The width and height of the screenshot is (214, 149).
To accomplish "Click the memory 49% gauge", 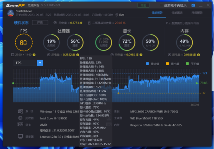I will (184, 42).
